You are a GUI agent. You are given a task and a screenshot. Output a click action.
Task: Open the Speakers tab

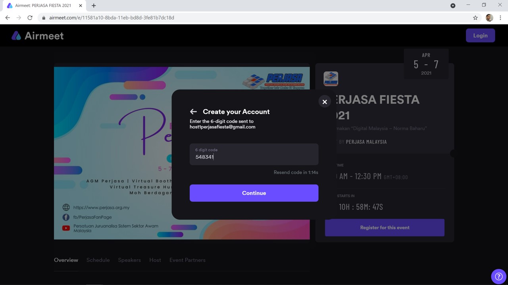(x=129, y=260)
